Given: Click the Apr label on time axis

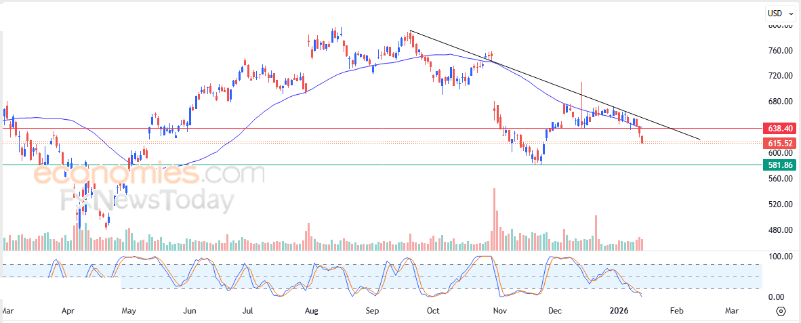Looking at the screenshot, I should click(x=68, y=310).
